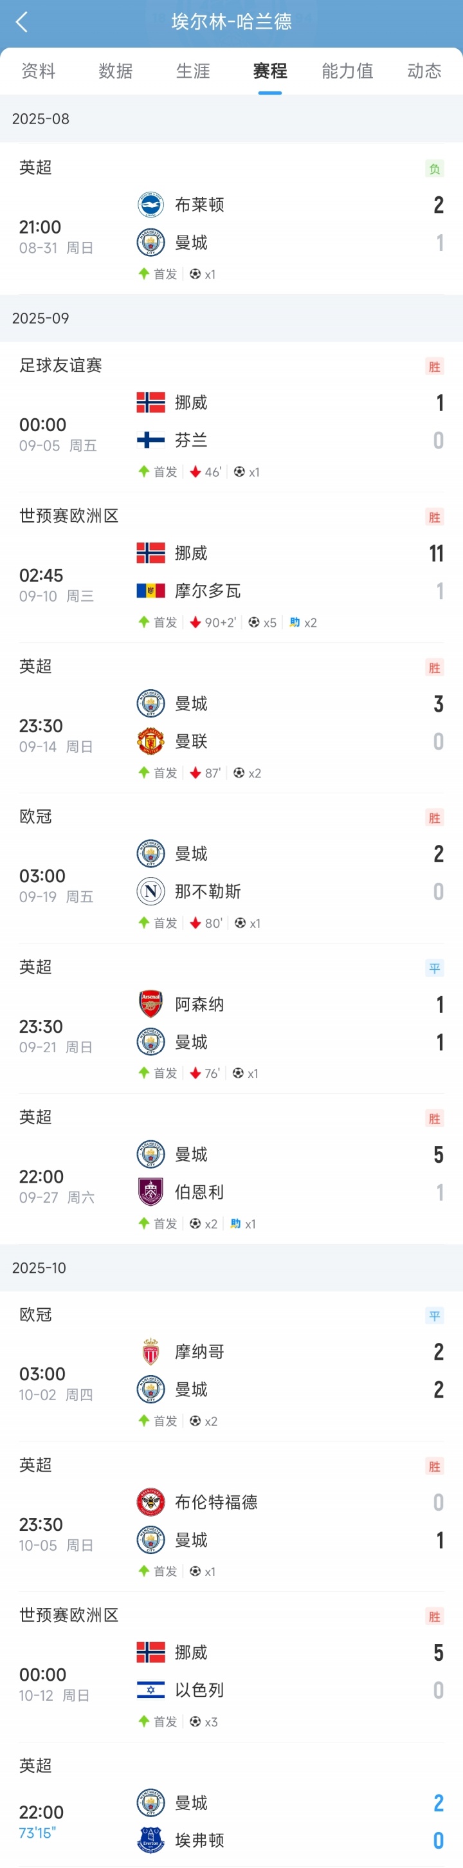Image resolution: width=463 pixels, height=1868 pixels.
Task: Click the Everton club crest
Action: 150,1840
